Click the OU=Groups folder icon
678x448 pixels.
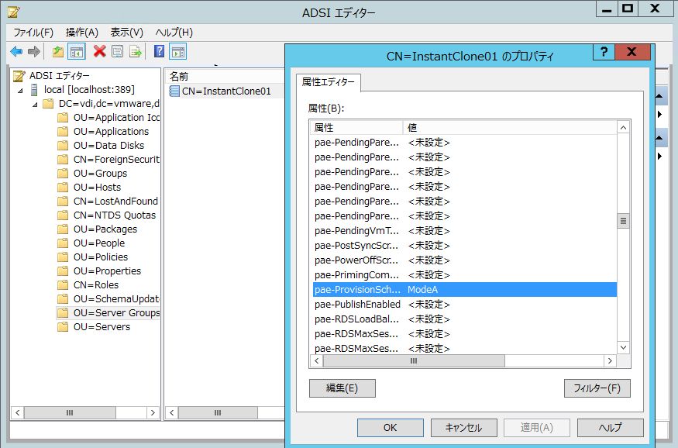pos(63,174)
